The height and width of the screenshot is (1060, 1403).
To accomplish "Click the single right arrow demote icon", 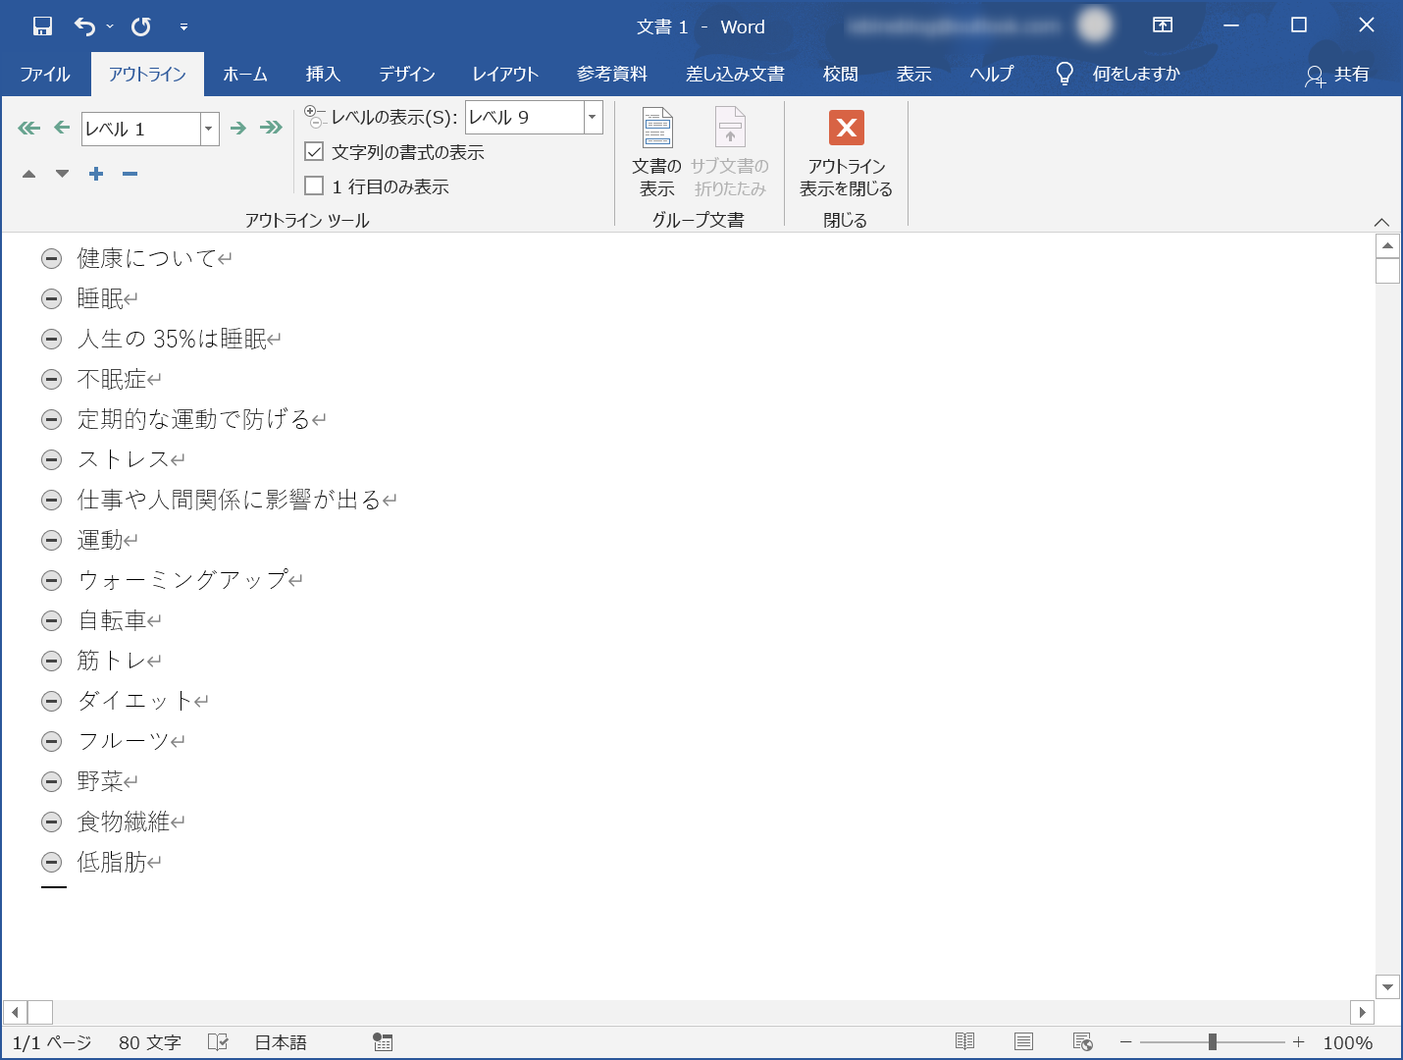I will 238,128.
